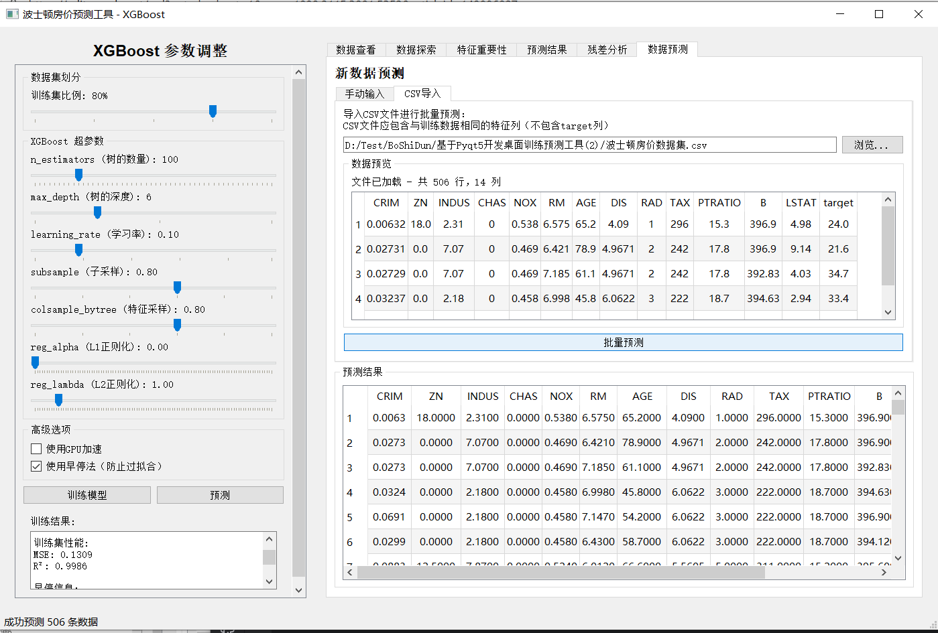Click the app icon in the title bar

point(11,14)
